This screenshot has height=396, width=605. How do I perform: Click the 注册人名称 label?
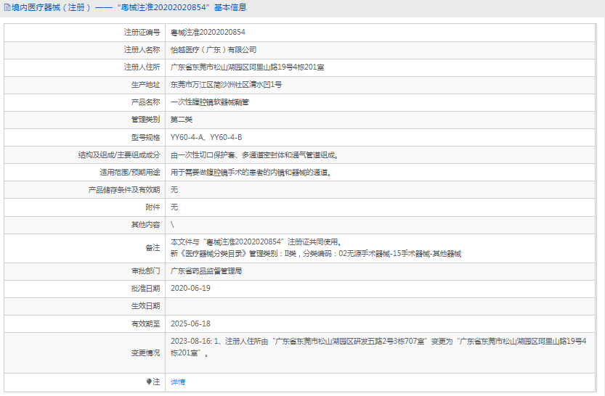point(142,50)
